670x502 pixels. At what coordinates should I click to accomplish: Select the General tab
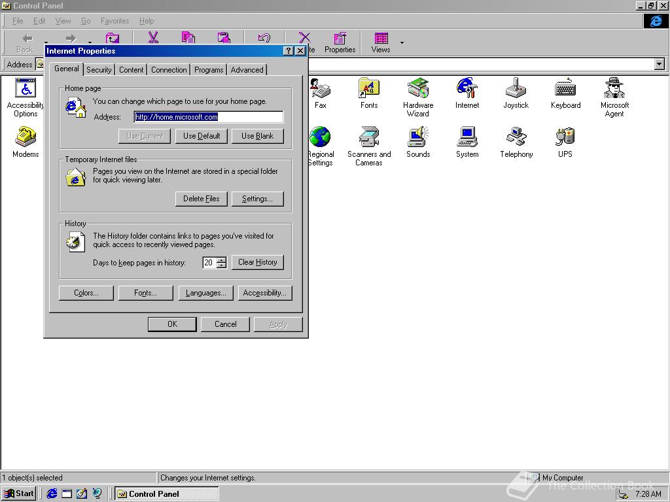[x=67, y=69]
